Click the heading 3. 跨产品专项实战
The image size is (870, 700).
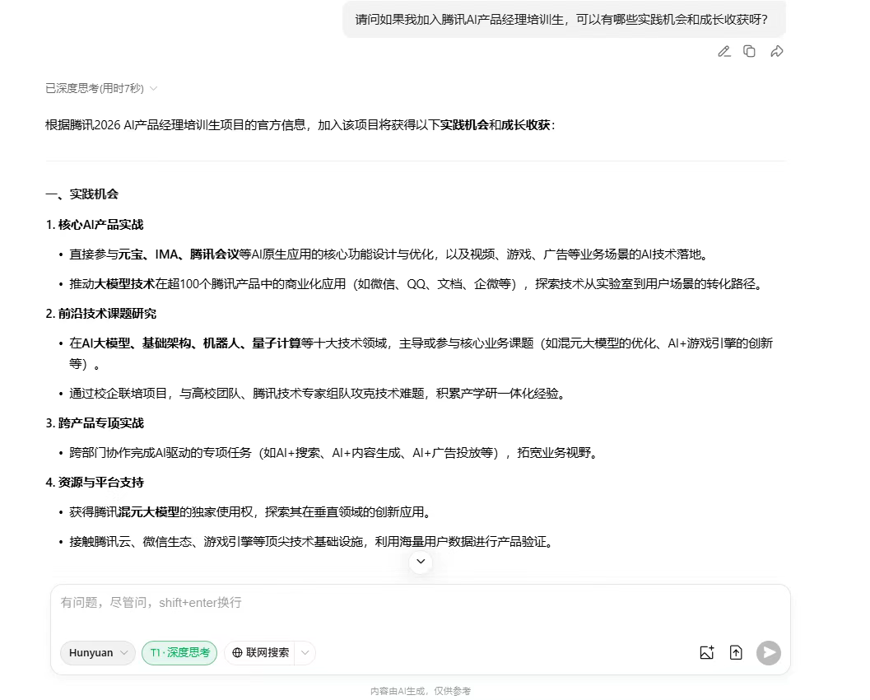(x=95, y=423)
